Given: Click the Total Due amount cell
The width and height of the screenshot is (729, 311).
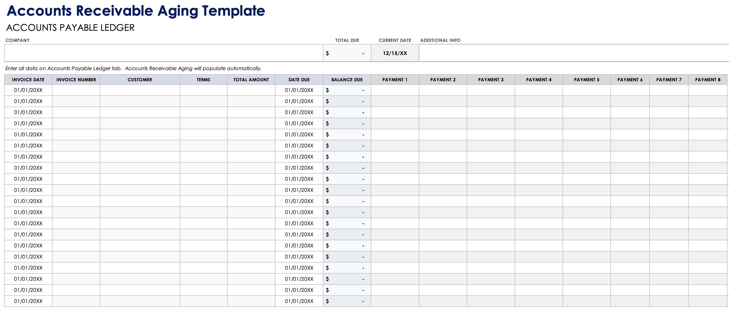Looking at the screenshot, I should tap(347, 53).
